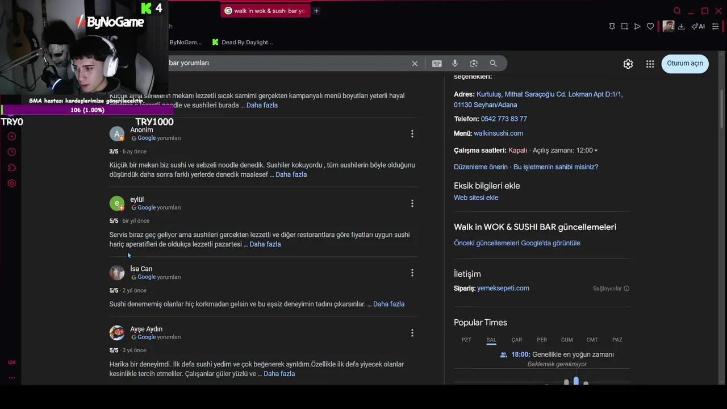Click the Sağlayıcılar label
The width and height of the screenshot is (727, 409).
(x=607, y=289)
